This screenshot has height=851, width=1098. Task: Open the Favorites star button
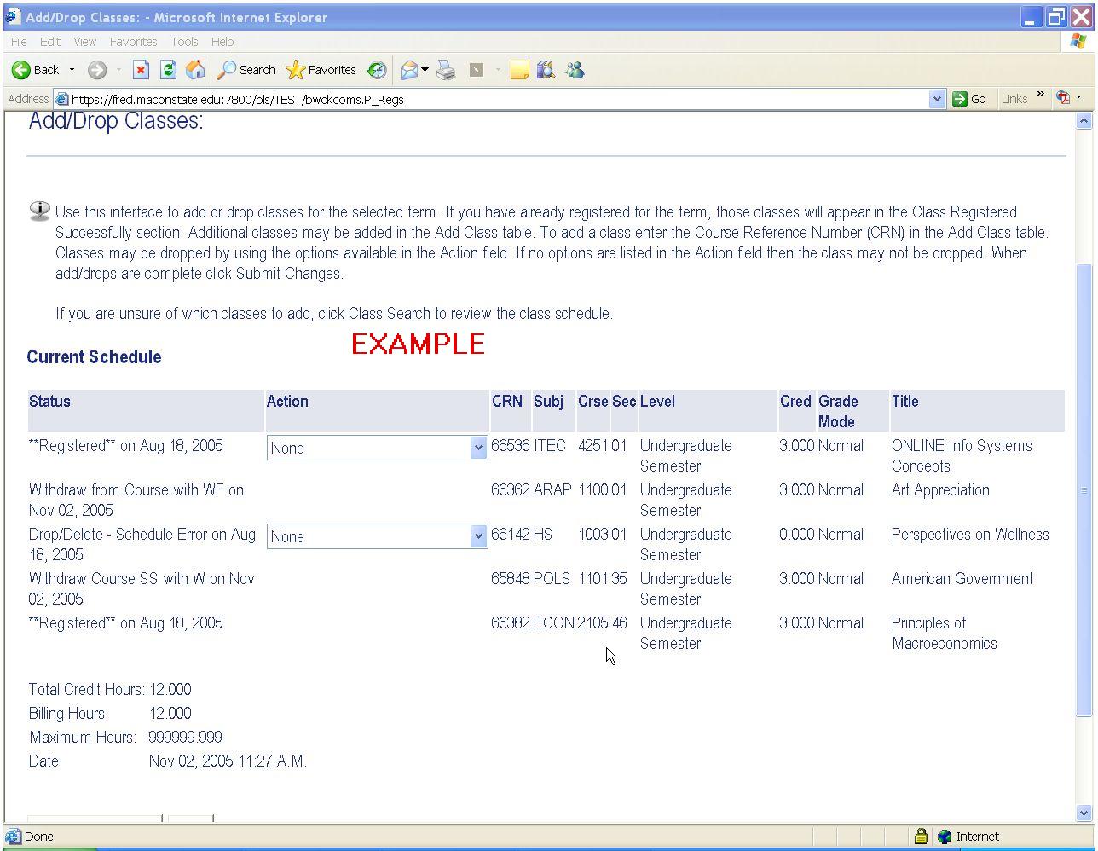pyautogui.click(x=321, y=70)
